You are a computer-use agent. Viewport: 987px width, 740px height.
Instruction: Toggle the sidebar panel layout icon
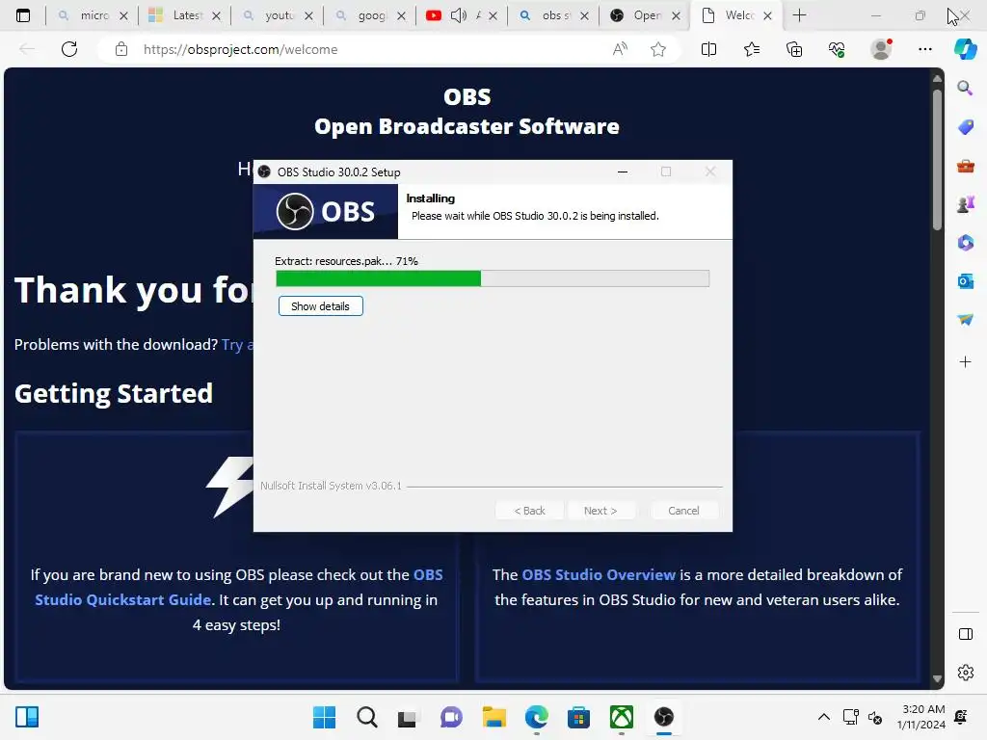click(965, 634)
